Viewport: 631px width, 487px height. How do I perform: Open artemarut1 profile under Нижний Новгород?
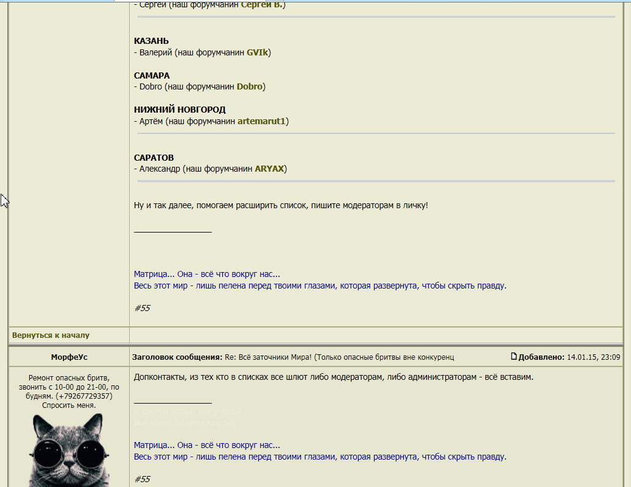coord(261,121)
